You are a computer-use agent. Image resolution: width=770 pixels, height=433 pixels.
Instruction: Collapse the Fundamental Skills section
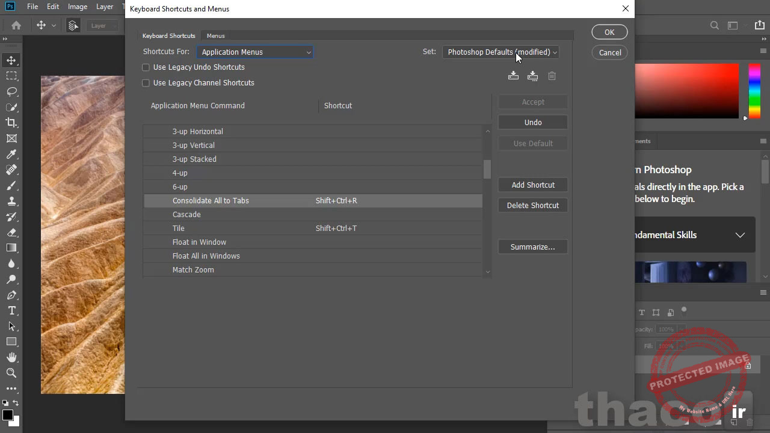(x=740, y=235)
